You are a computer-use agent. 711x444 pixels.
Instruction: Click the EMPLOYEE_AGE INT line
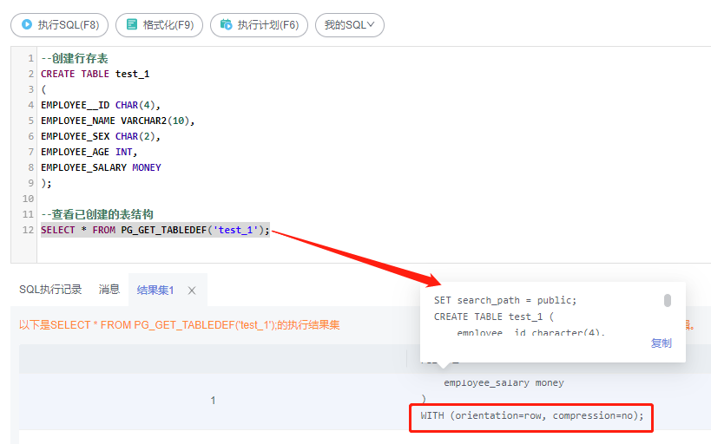coord(89,153)
